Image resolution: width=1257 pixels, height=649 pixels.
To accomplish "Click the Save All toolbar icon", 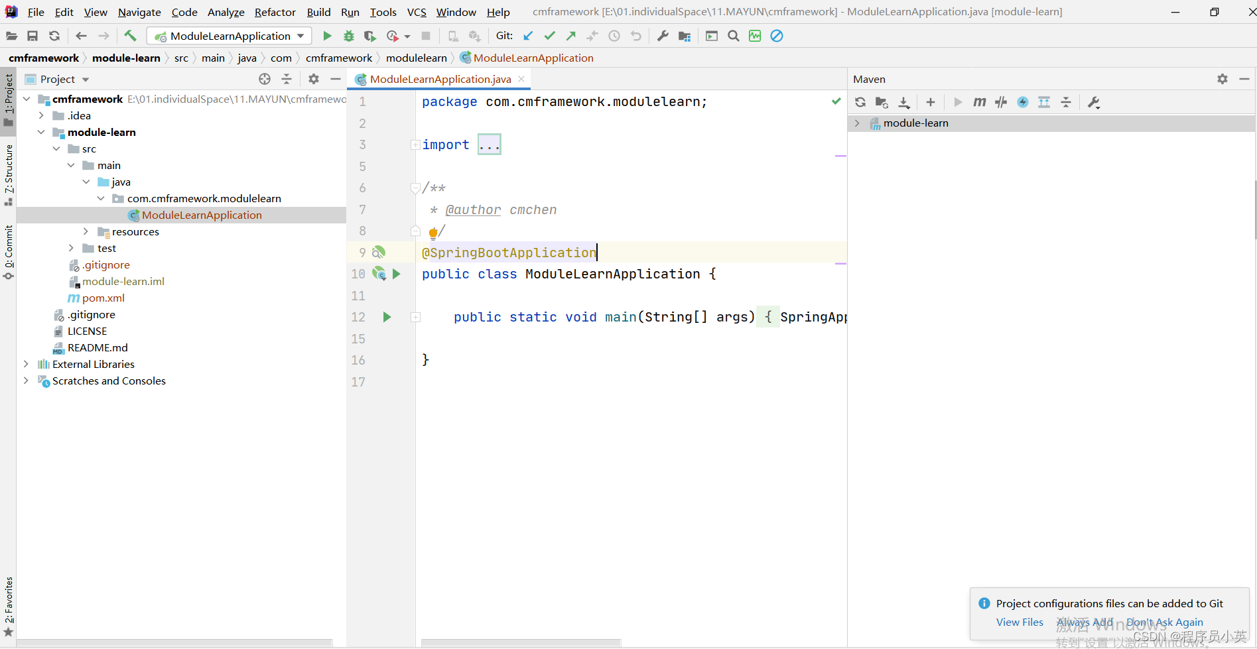I will (x=33, y=36).
